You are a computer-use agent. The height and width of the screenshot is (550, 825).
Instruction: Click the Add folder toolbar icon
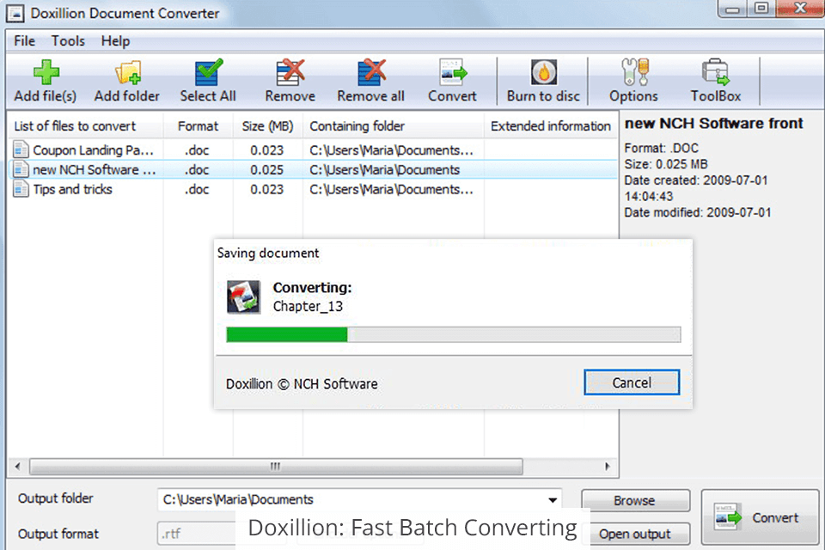pos(128,72)
